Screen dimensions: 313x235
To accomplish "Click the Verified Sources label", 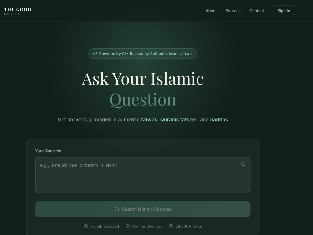I will tap(147, 227).
